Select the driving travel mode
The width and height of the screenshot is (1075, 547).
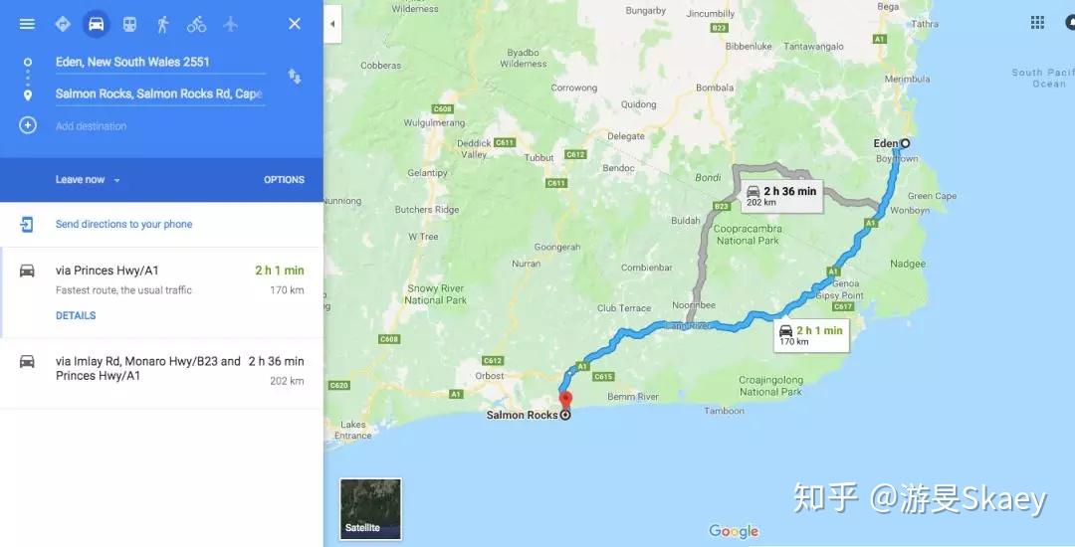96,24
